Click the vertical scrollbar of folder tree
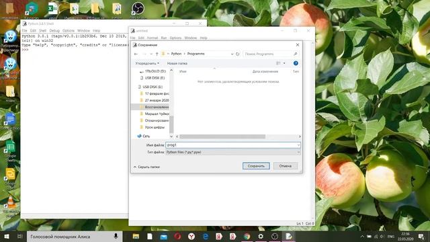This screenshot has height=242, width=430. 171,124
